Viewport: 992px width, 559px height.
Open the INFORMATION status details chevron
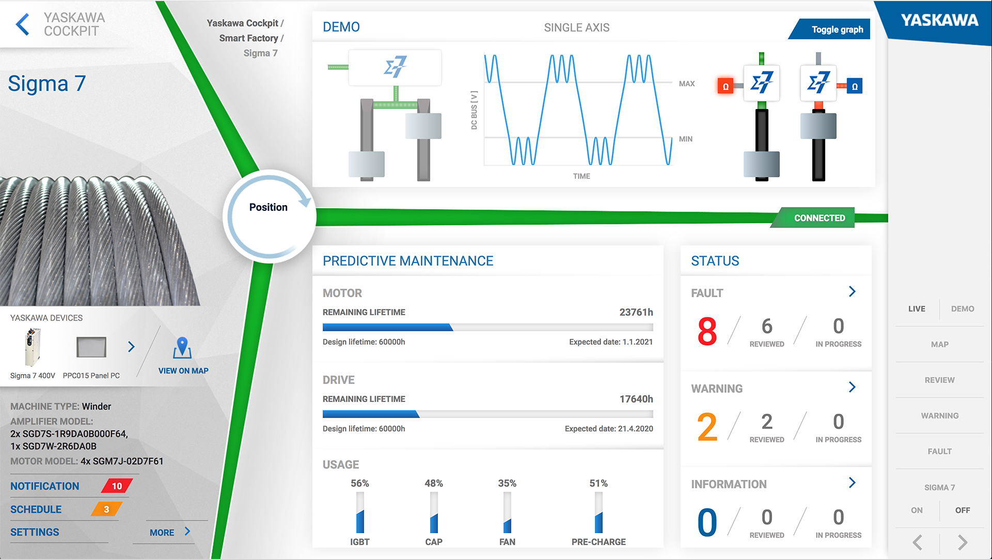(x=852, y=483)
